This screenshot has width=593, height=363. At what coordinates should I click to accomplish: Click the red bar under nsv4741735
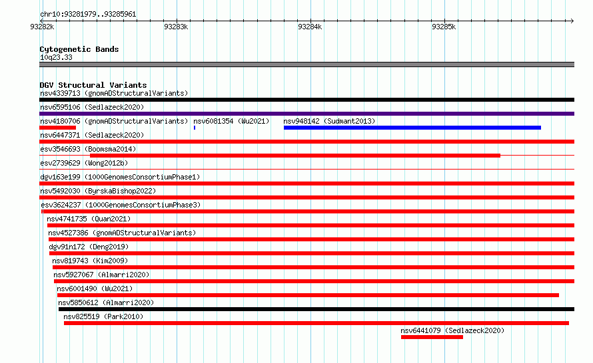point(311,225)
